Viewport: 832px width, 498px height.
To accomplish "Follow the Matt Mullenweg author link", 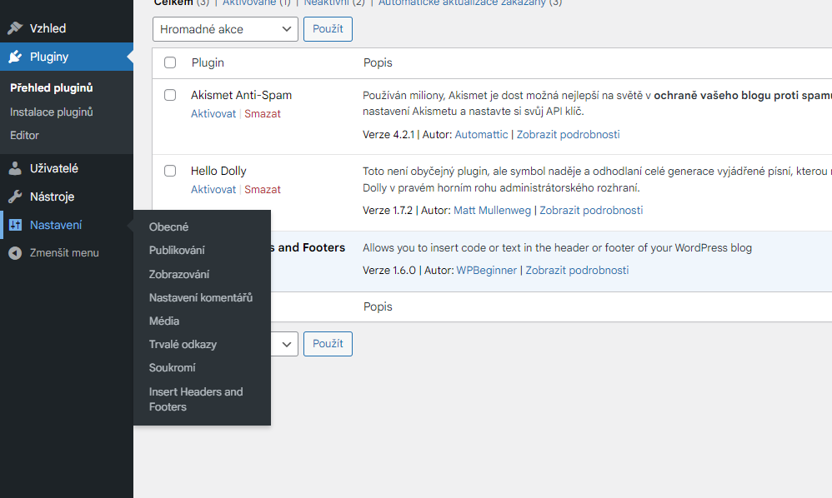I will [x=492, y=210].
